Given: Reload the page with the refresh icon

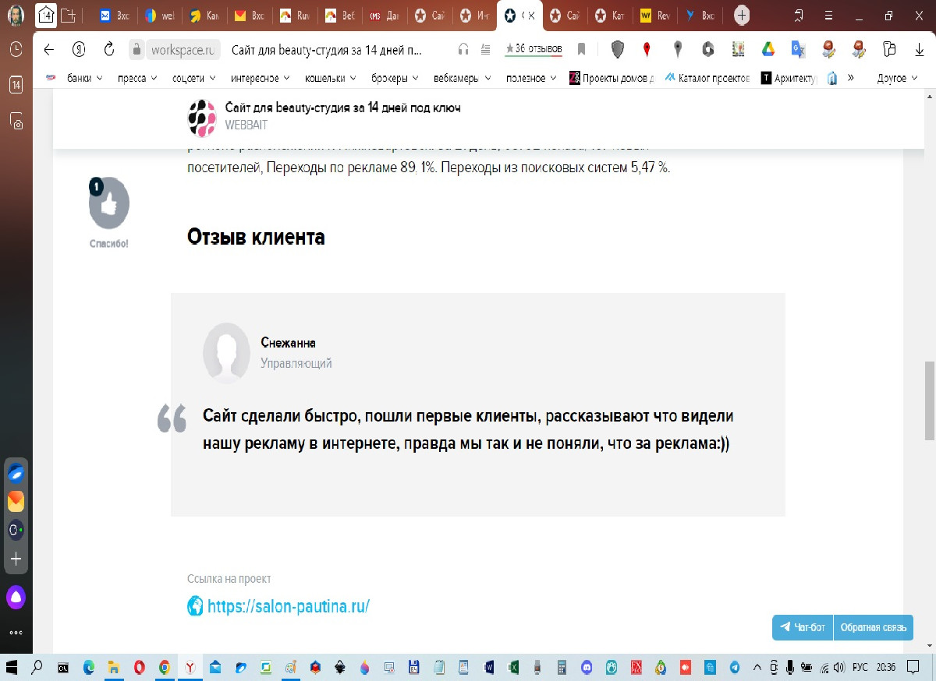Looking at the screenshot, I should (109, 50).
